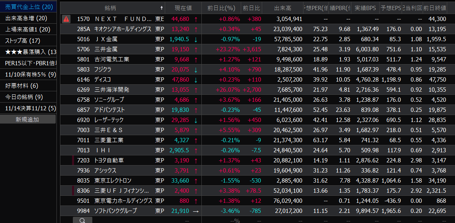455x223 pixels.
Task: Sort by 前日比(%) column header
Action: tap(221, 8)
